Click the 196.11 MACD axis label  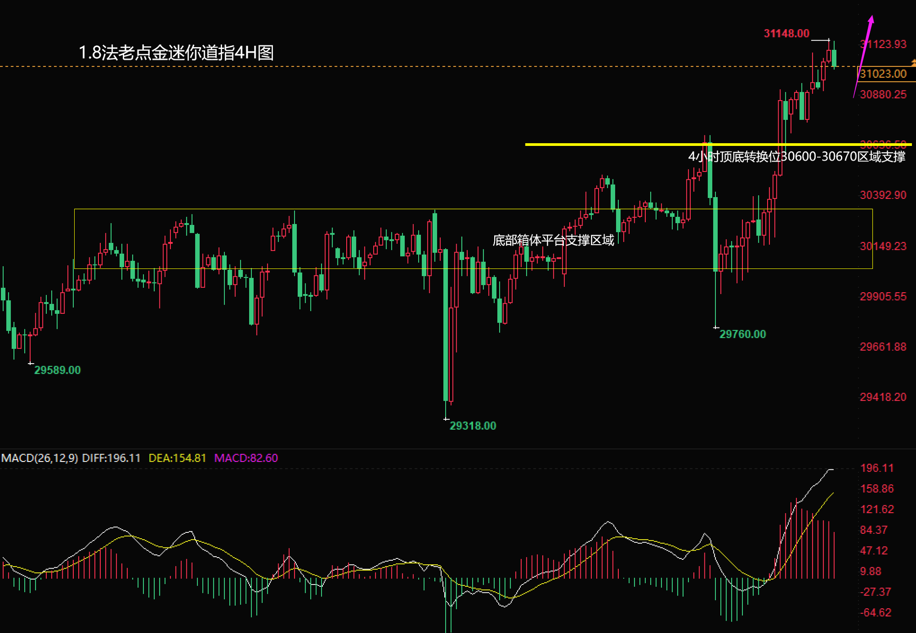(877, 468)
